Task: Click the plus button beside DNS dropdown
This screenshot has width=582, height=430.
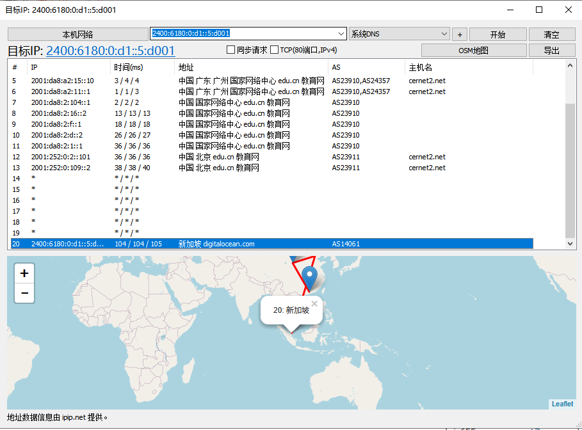Action: (460, 35)
